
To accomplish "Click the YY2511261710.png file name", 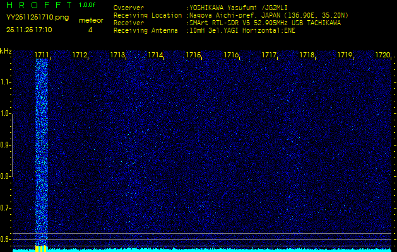I will [x=37, y=18].
